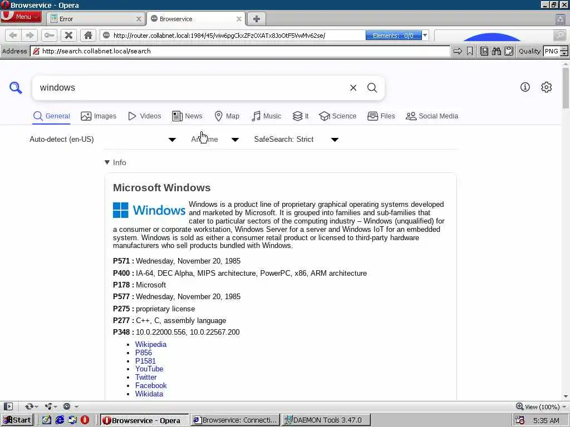Open the Facebook link
The height and width of the screenshot is (427, 570).
click(151, 386)
